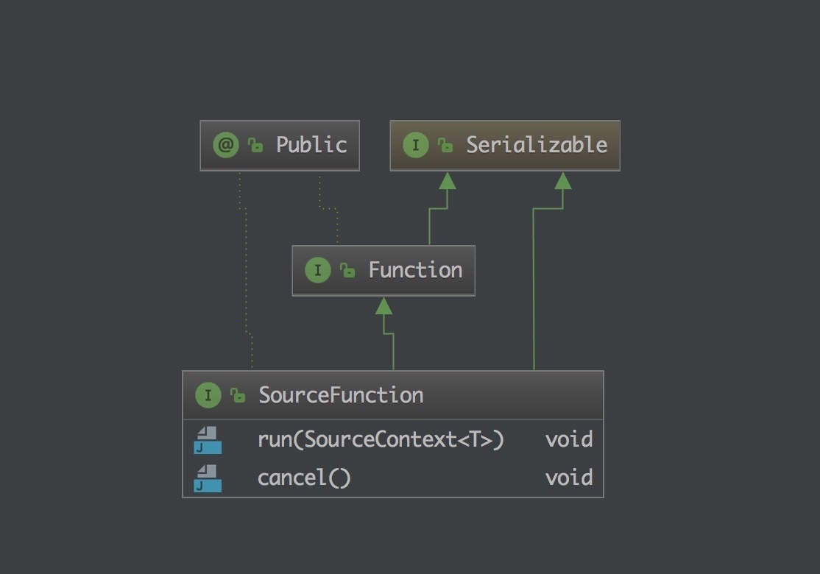Select the SourceFunction header title

click(x=341, y=395)
